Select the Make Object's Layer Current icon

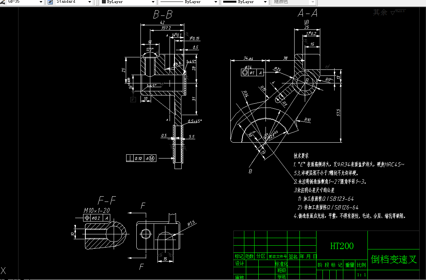coord(3,2)
